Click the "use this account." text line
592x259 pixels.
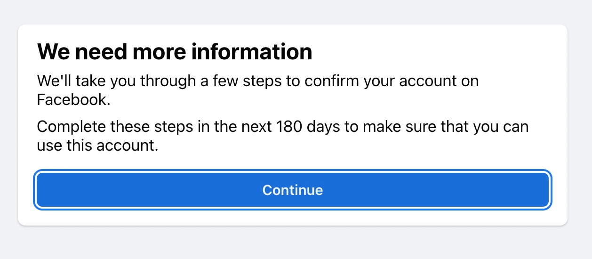point(96,146)
